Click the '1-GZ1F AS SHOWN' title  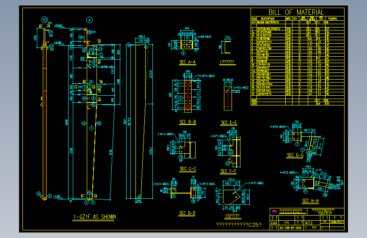point(94,217)
